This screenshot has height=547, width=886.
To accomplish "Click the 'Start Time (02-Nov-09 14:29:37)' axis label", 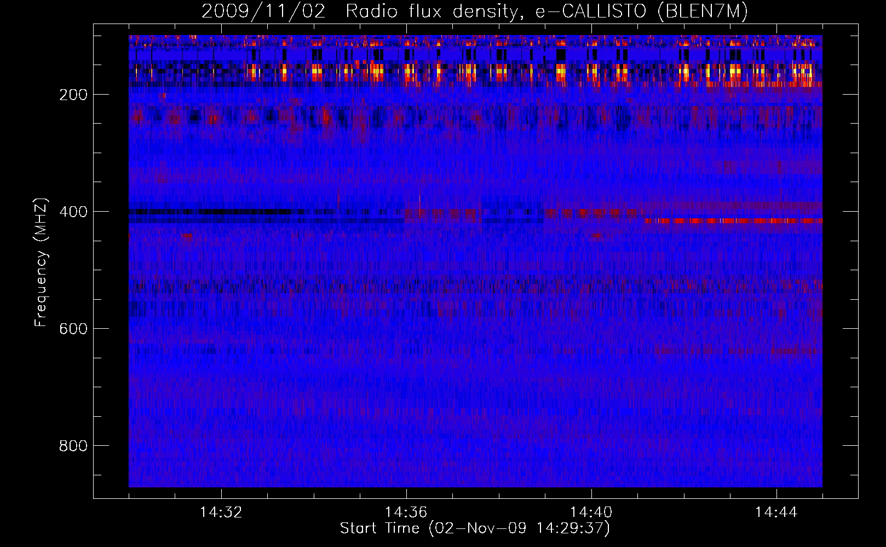I will pyautogui.click(x=475, y=528).
